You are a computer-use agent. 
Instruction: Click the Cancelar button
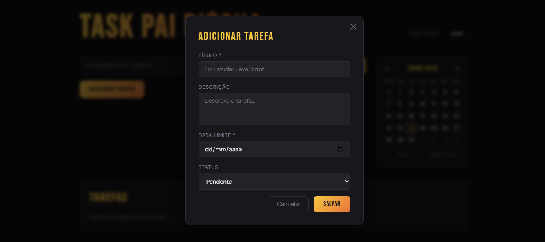point(288,204)
